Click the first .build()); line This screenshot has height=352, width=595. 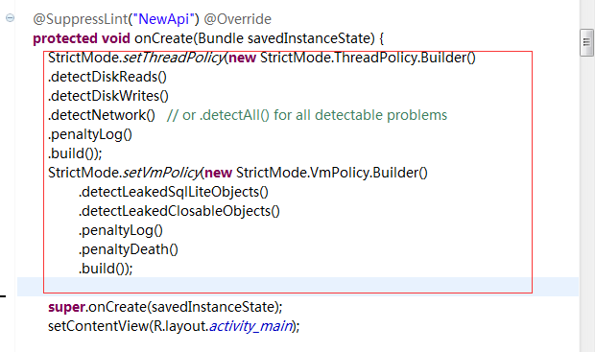[x=75, y=153]
